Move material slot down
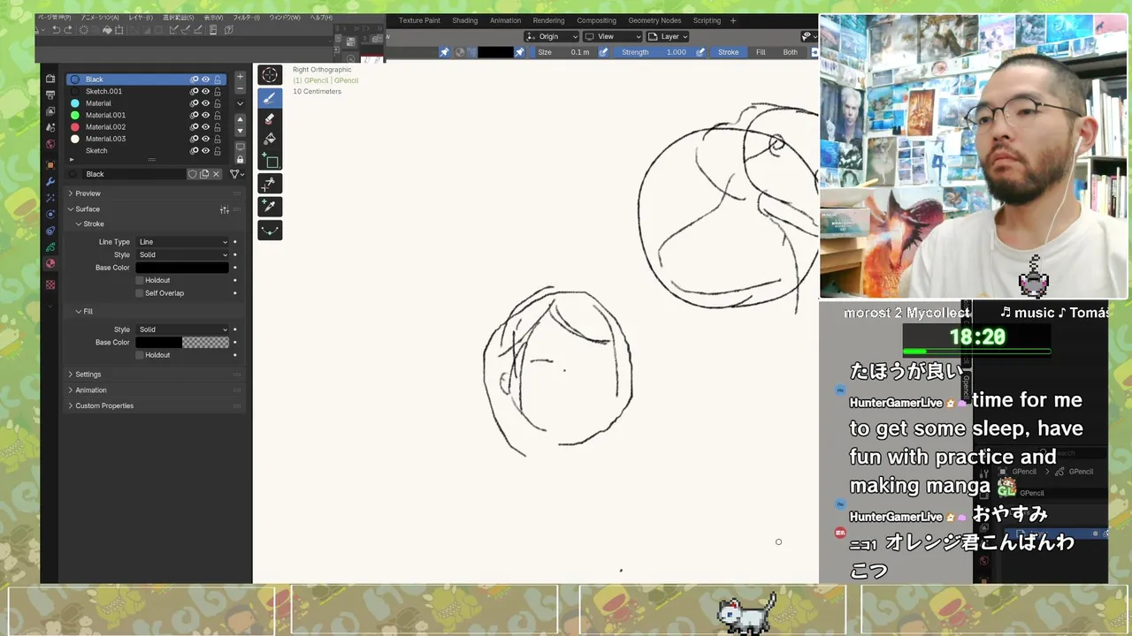This screenshot has width=1132, height=636. click(x=240, y=131)
